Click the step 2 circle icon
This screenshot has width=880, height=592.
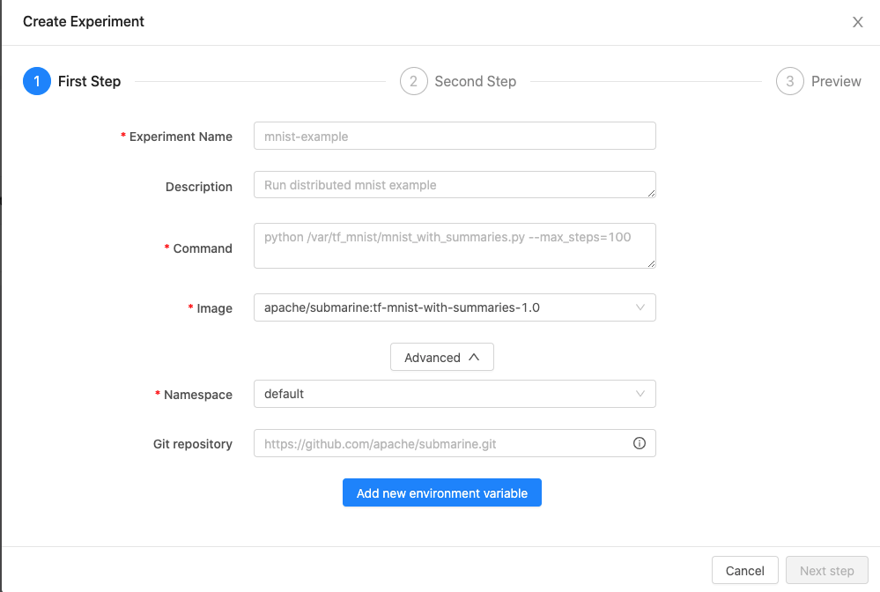pyautogui.click(x=413, y=81)
